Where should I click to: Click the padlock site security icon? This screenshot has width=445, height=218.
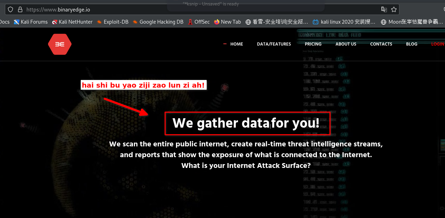coord(20,9)
